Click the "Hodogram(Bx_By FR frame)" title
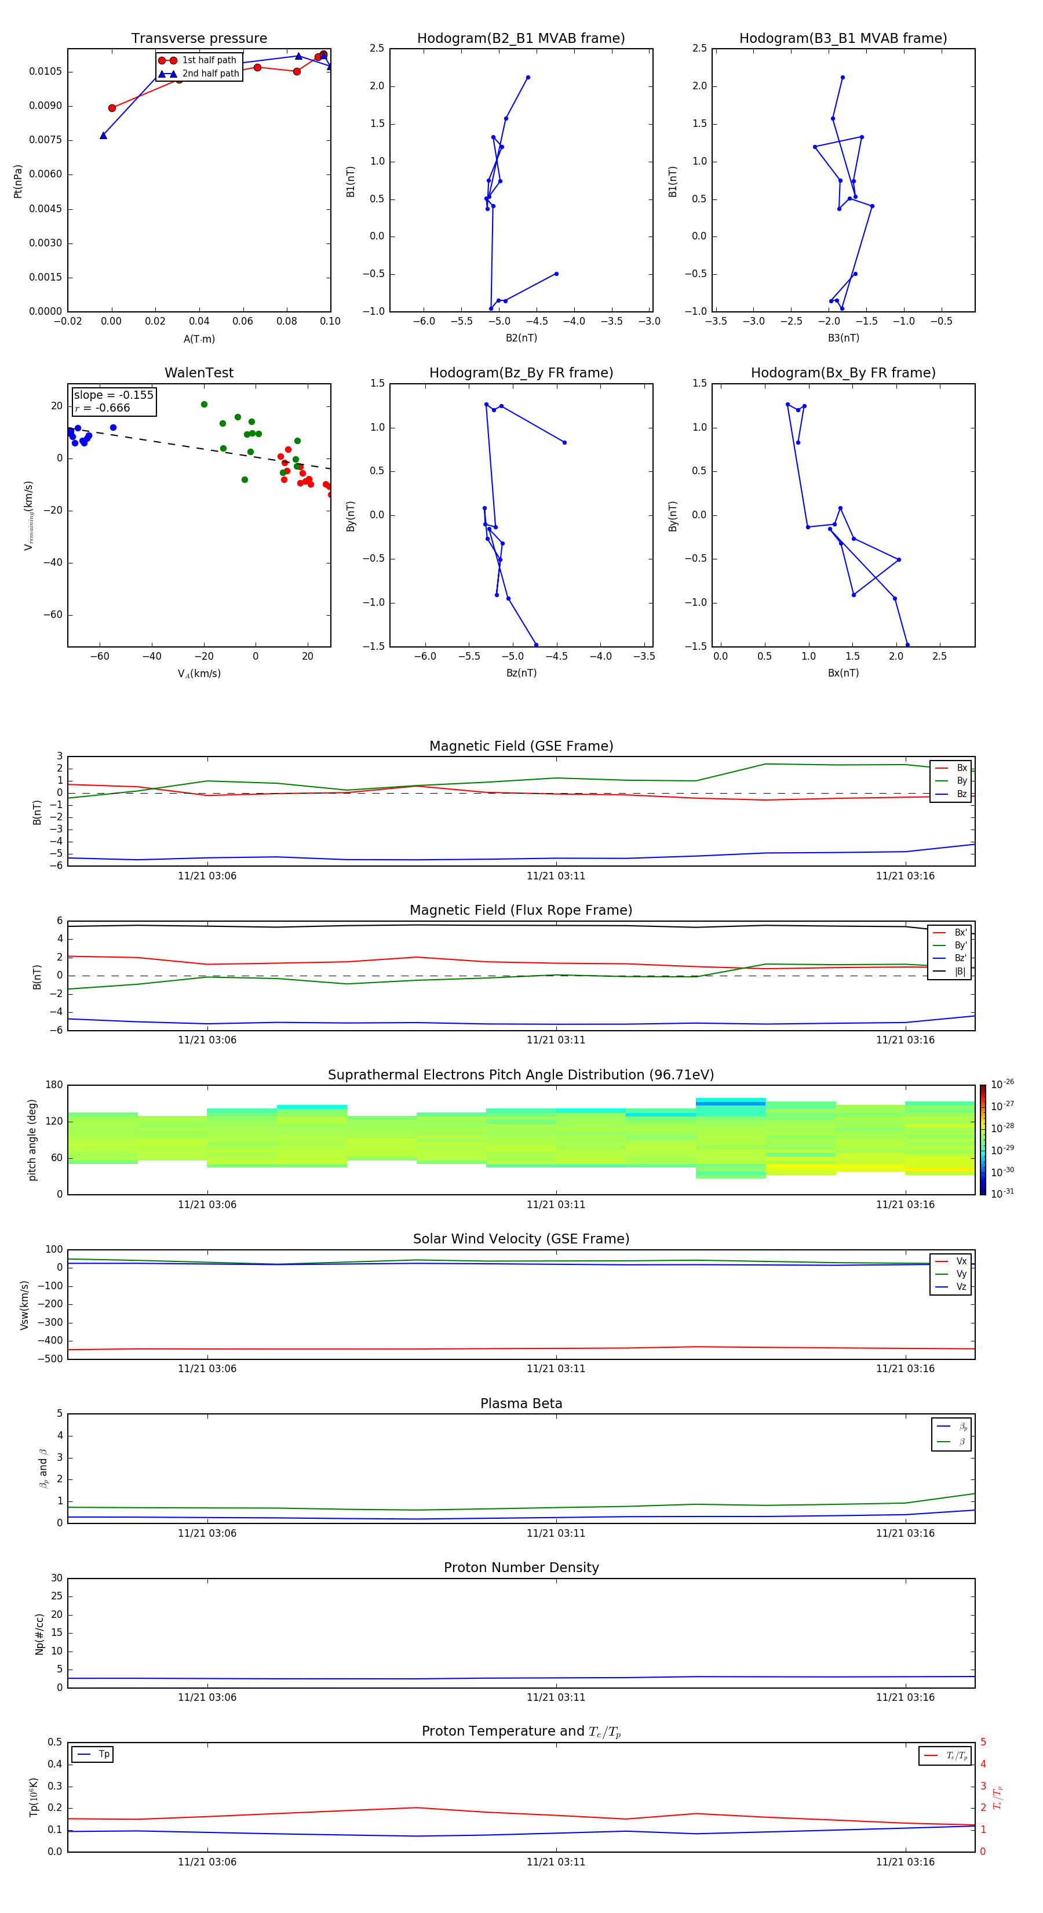The width and height of the screenshot is (1043, 1913). 843,373
